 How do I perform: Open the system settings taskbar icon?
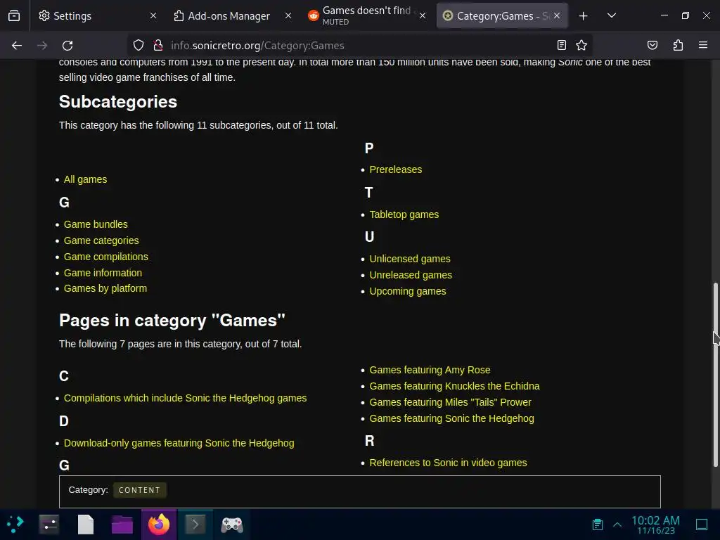pos(49,524)
